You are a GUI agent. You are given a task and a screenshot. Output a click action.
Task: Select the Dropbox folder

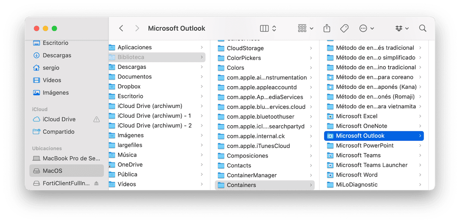point(156,87)
